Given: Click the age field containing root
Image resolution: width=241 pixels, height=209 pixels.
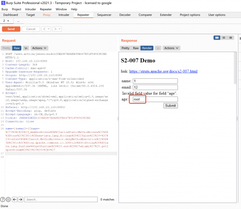Looking at the screenshot, I should (155, 99).
